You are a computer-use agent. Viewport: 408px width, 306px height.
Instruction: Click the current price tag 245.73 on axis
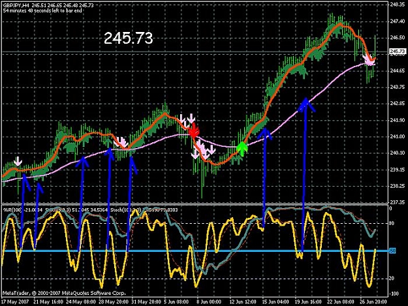[x=398, y=51]
